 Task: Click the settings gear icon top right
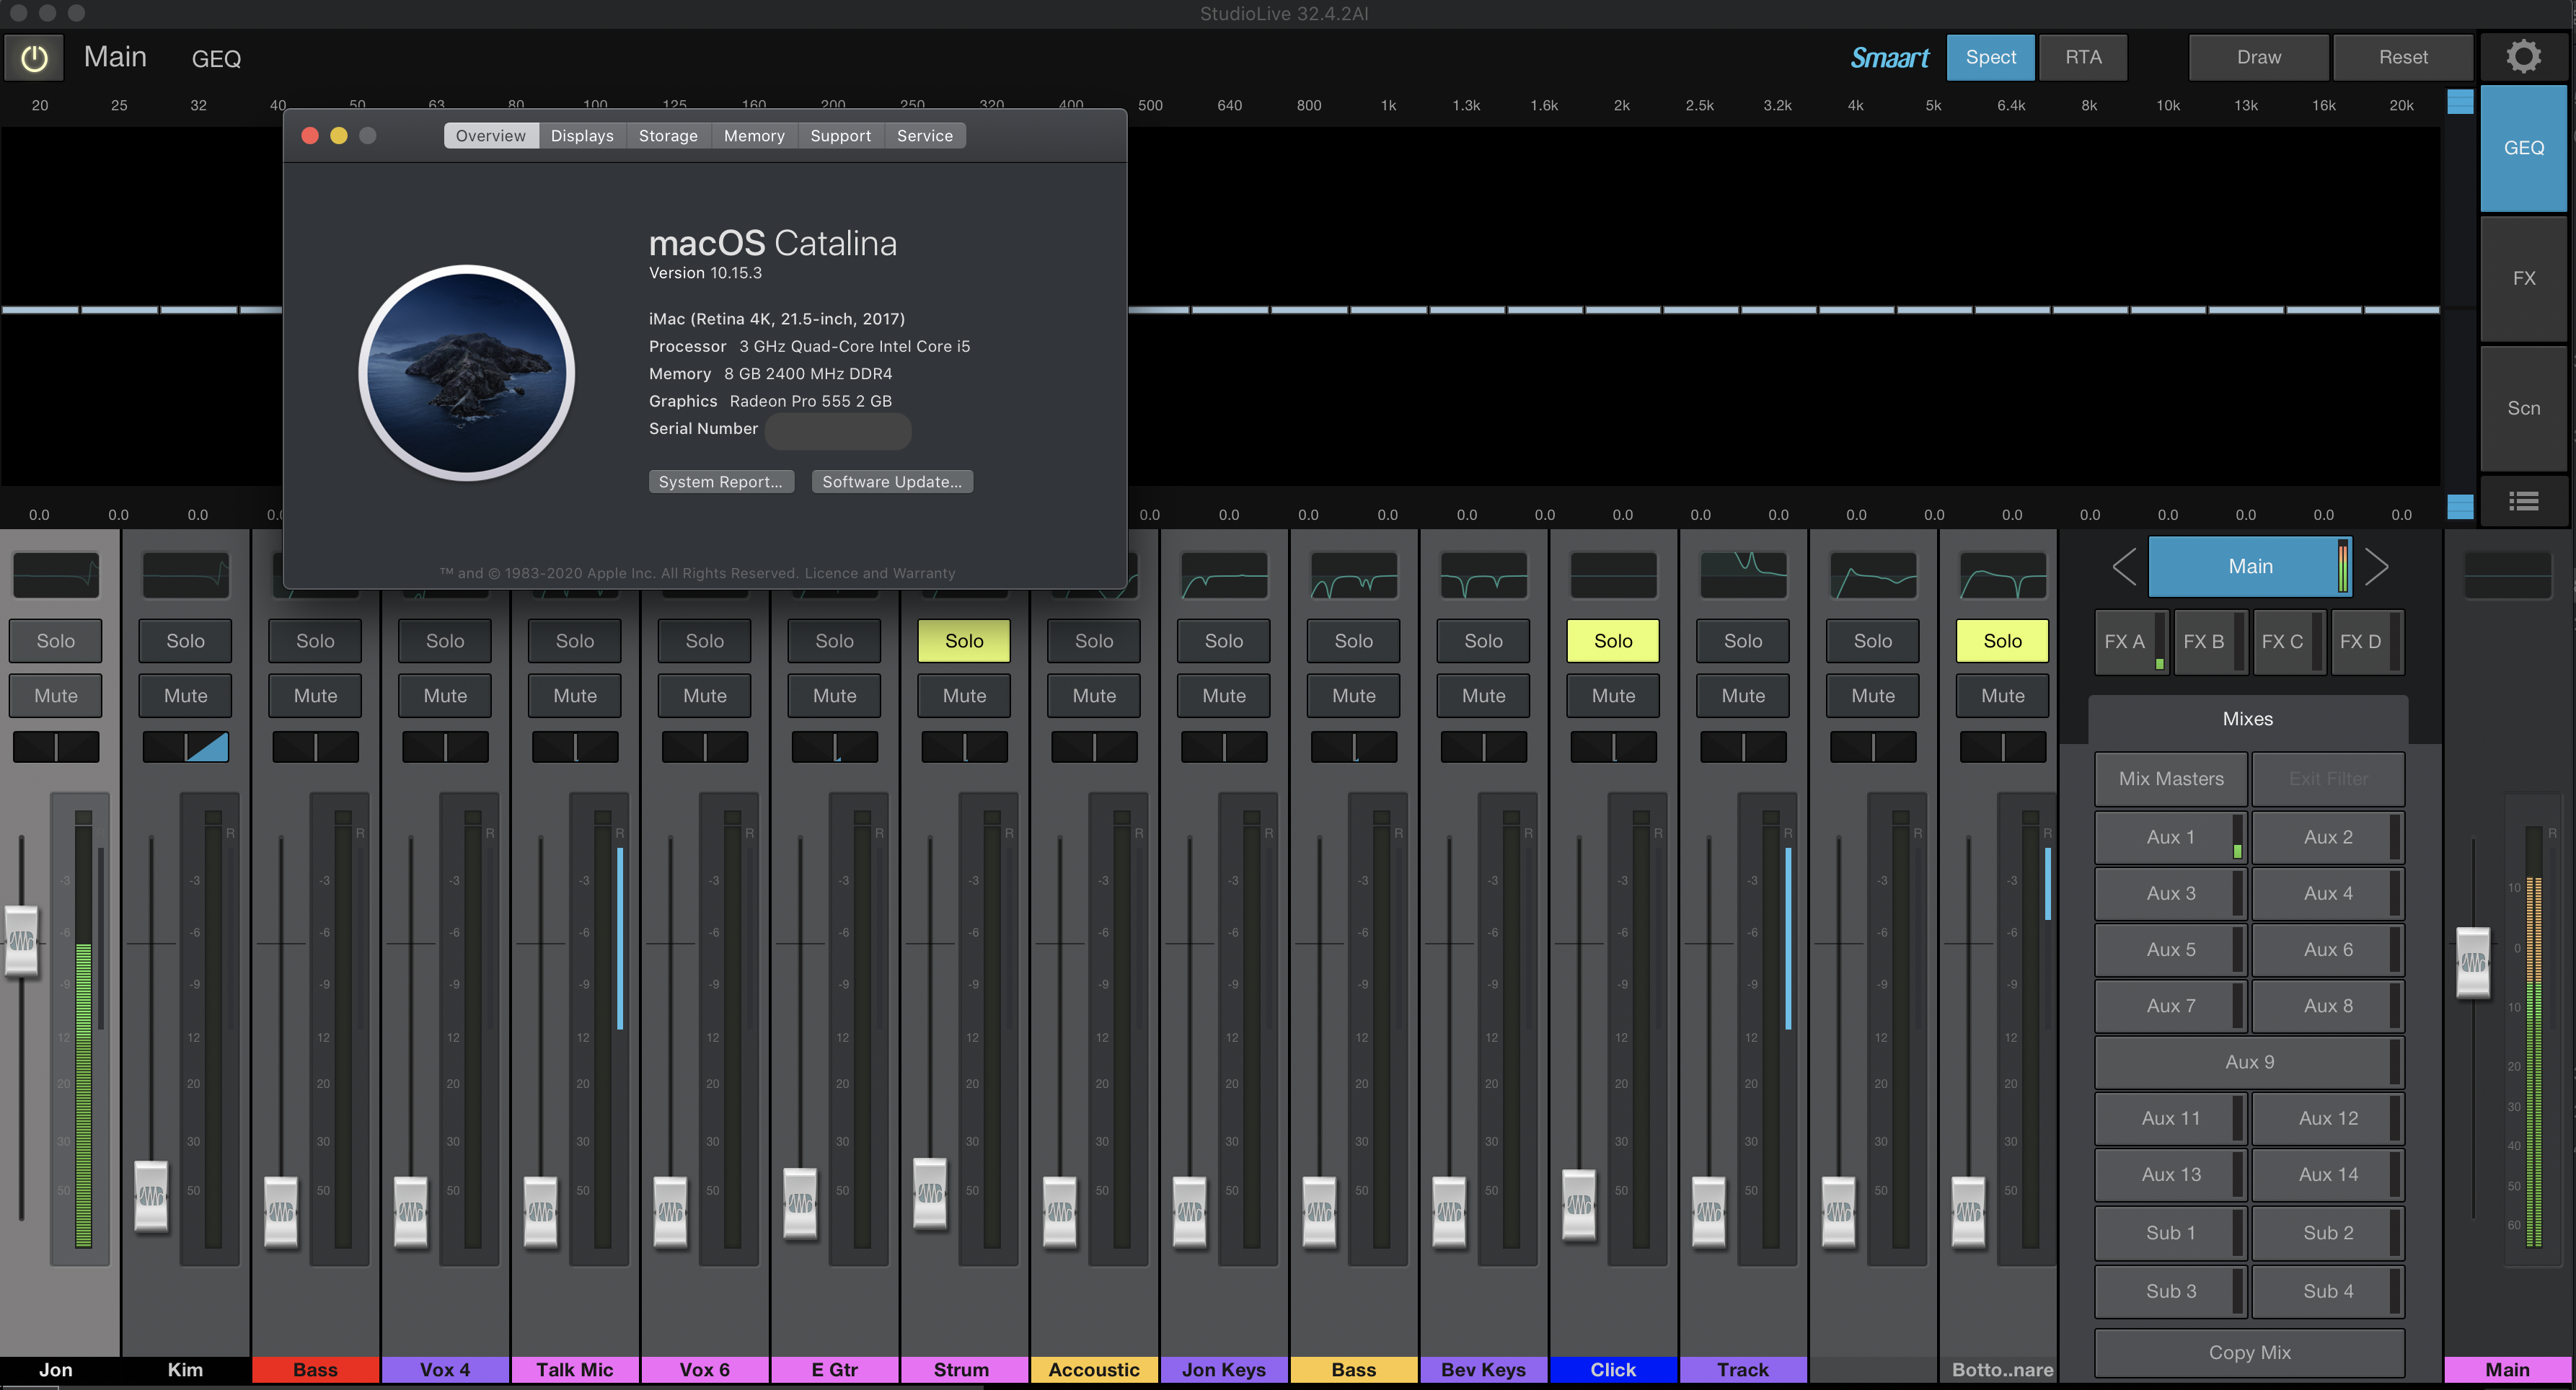click(x=2526, y=56)
